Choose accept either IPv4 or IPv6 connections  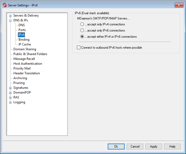(82, 37)
